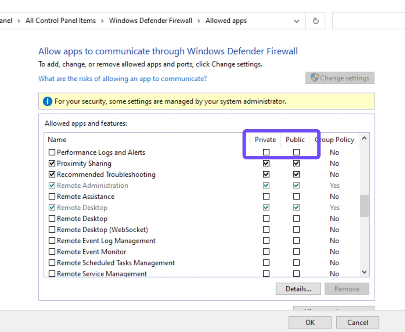
Task: Dismiss the dialog with Cancel
Action: 357,322
